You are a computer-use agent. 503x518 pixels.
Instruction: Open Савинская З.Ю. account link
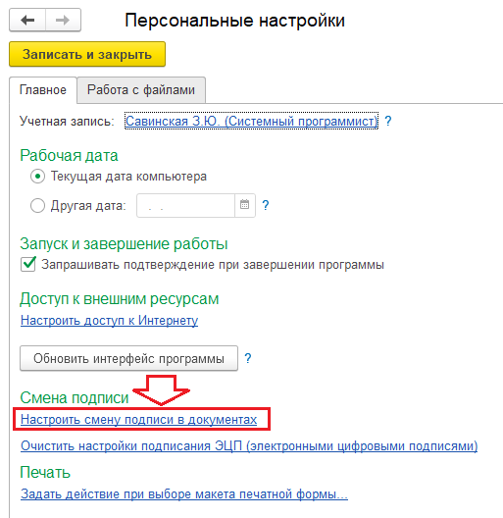click(251, 121)
